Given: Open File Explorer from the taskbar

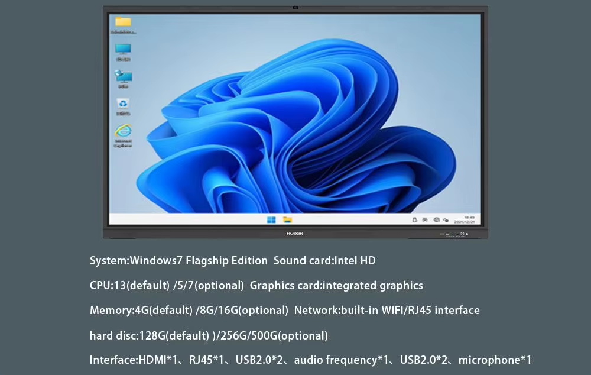Looking at the screenshot, I should point(287,219).
